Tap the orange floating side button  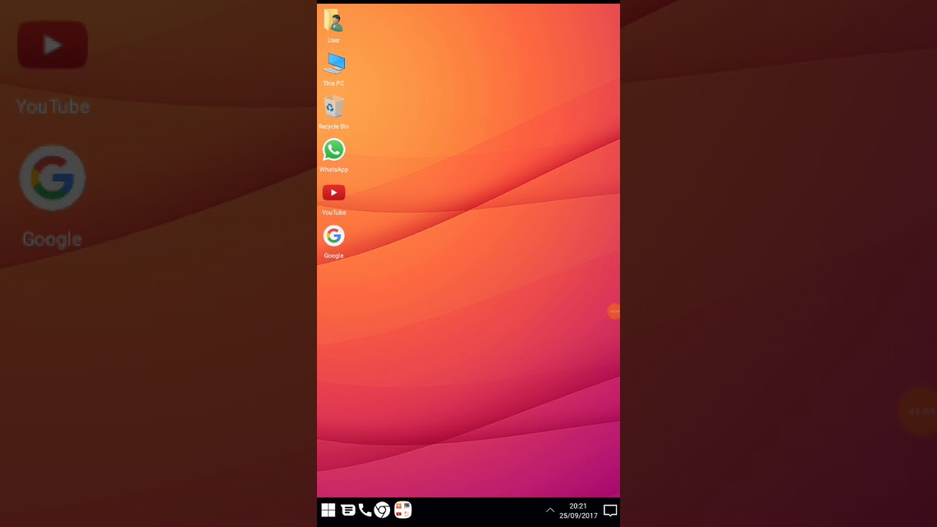click(x=614, y=312)
